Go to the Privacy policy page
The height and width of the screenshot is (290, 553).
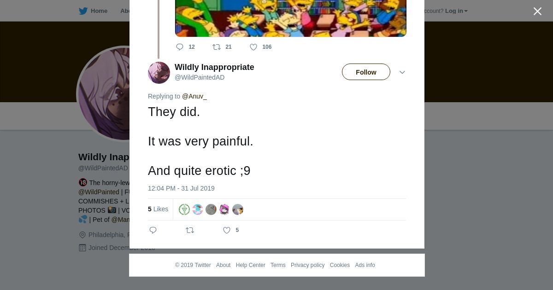(x=307, y=265)
